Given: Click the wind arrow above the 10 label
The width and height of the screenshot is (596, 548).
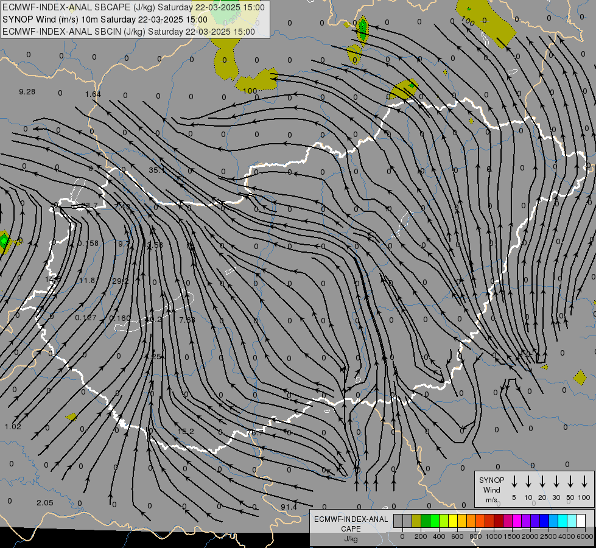Looking at the screenshot, I should (x=528, y=482).
